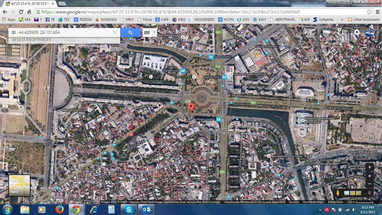
Task: Show hidden bookmarks with overflow chevron
Action: (342, 20)
